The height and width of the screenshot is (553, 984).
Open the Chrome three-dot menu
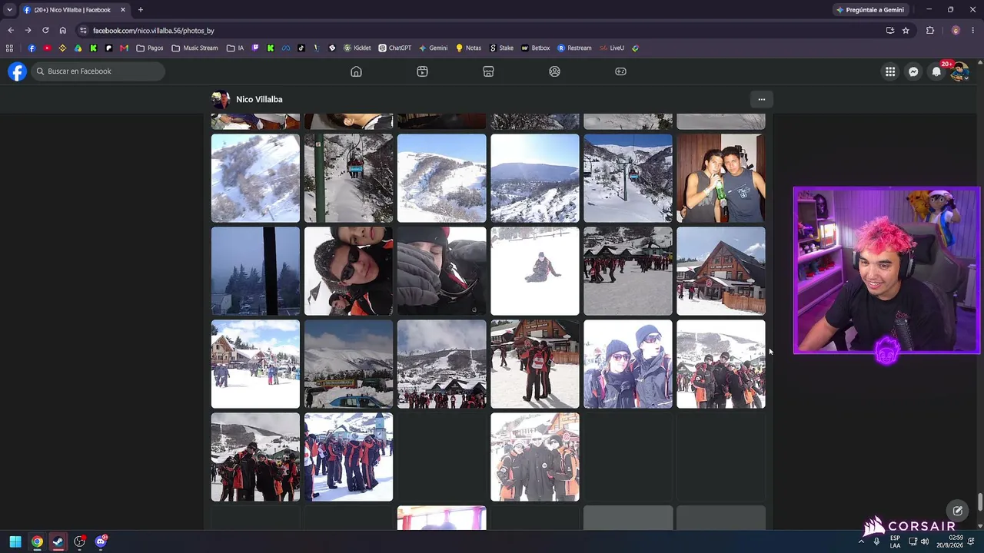click(x=973, y=31)
